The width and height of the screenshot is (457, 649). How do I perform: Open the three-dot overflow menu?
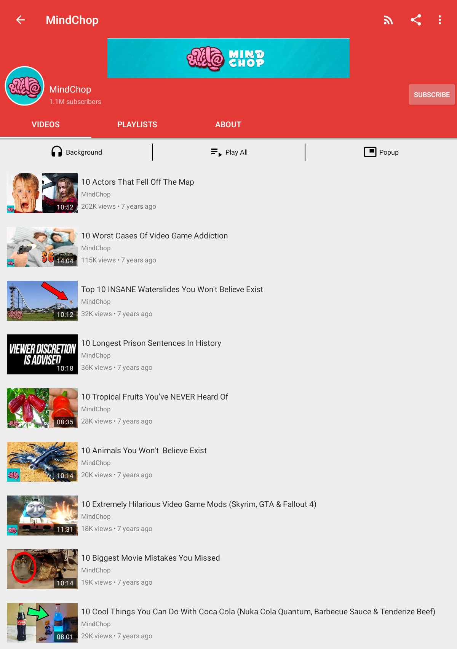point(440,20)
